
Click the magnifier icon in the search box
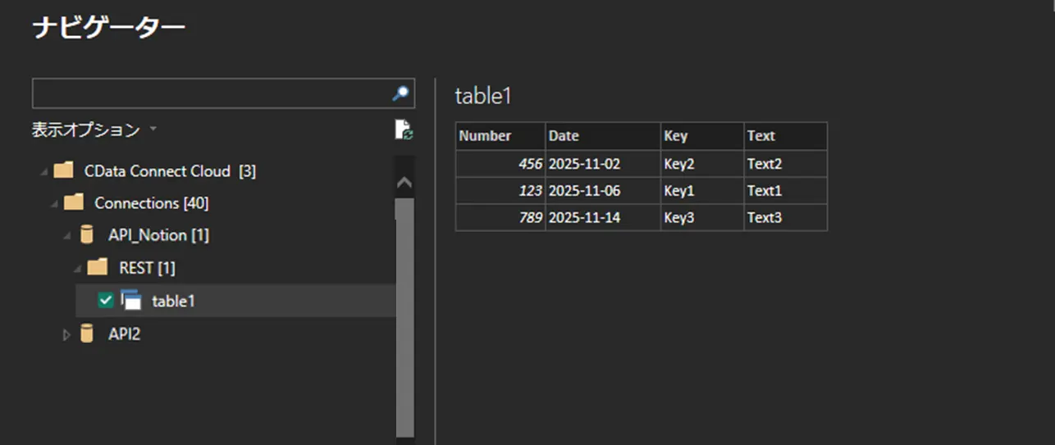(400, 94)
